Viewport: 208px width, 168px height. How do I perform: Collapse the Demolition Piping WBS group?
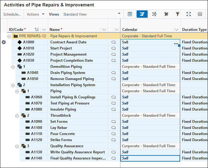tap(13, 67)
